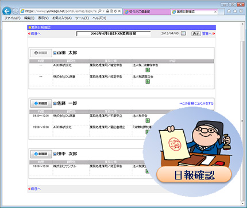Screen dimensions: 247x208
Task: Switch to the ゆりかご倶楽部 tab
Action: (147, 11)
